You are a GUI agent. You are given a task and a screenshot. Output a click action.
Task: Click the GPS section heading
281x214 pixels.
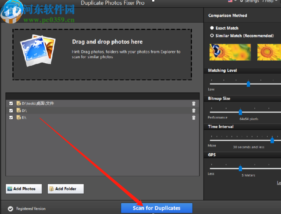click(212, 155)
